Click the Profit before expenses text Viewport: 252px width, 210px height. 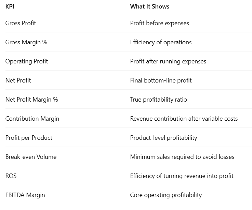point(159,23)
